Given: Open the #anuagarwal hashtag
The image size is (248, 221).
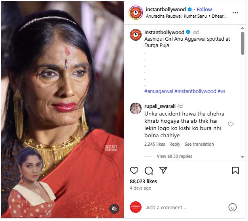Looking at the screenshot, I should (158, 91).
